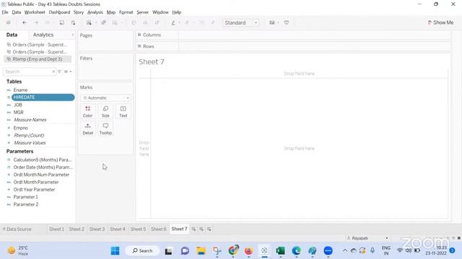Image resolution: width=462 pixels, height=259 pixels.
Task: Open the Help menu
Action: pyautogui.click(x=176, y=12)
